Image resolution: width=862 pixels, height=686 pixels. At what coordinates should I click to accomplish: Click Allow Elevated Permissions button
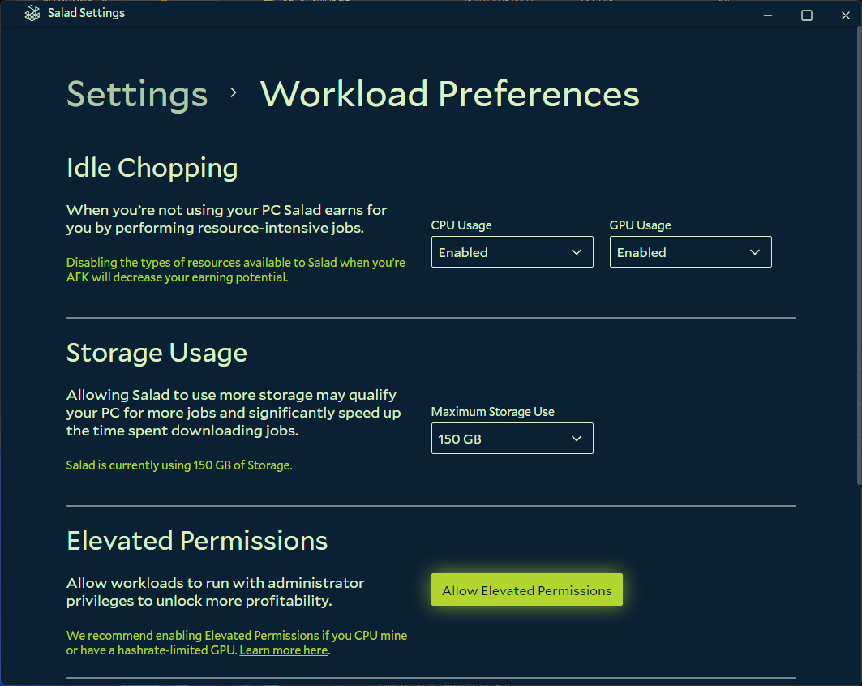click(526, 590)
